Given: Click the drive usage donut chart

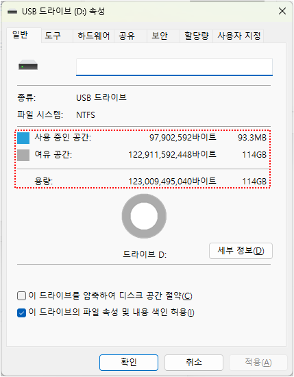Looking at the screenshot, I should 144,216.
